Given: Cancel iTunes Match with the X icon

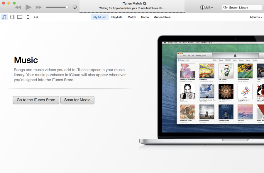Looking at the screenshot, I should (145, 3).
